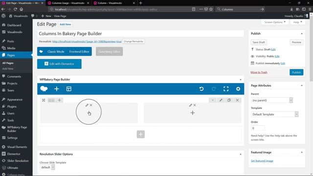Expand the Screen Options tab
Screen dimensions: 313x176
point(275,22)
